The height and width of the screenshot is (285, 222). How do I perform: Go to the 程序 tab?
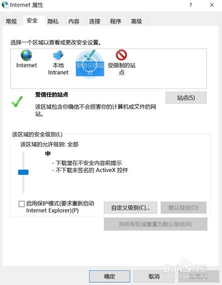tap(115, 21)
